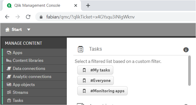Expand the Start dropdown arrow

[x=29, y=30]
